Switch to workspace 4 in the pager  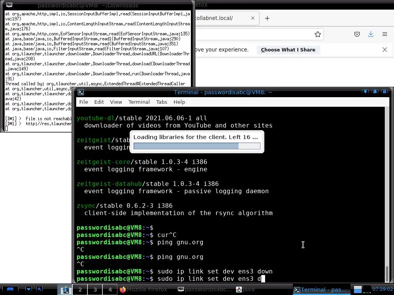[x=110, y=290]
